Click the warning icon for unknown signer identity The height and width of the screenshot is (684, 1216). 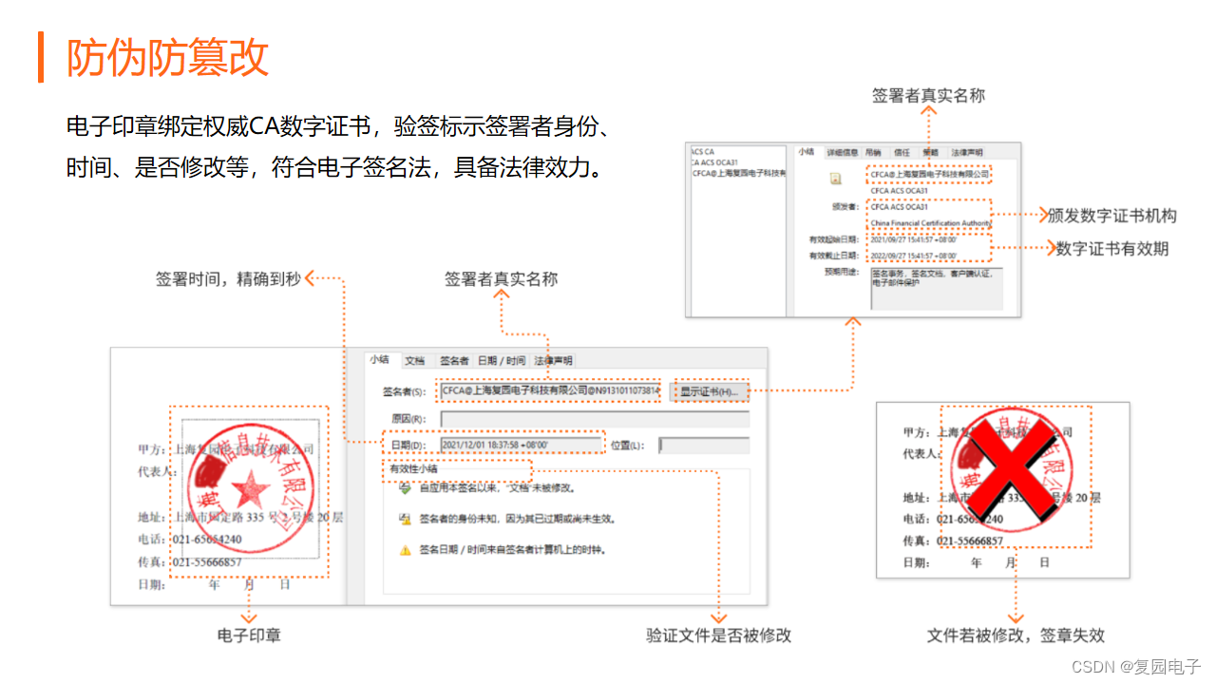405,519
